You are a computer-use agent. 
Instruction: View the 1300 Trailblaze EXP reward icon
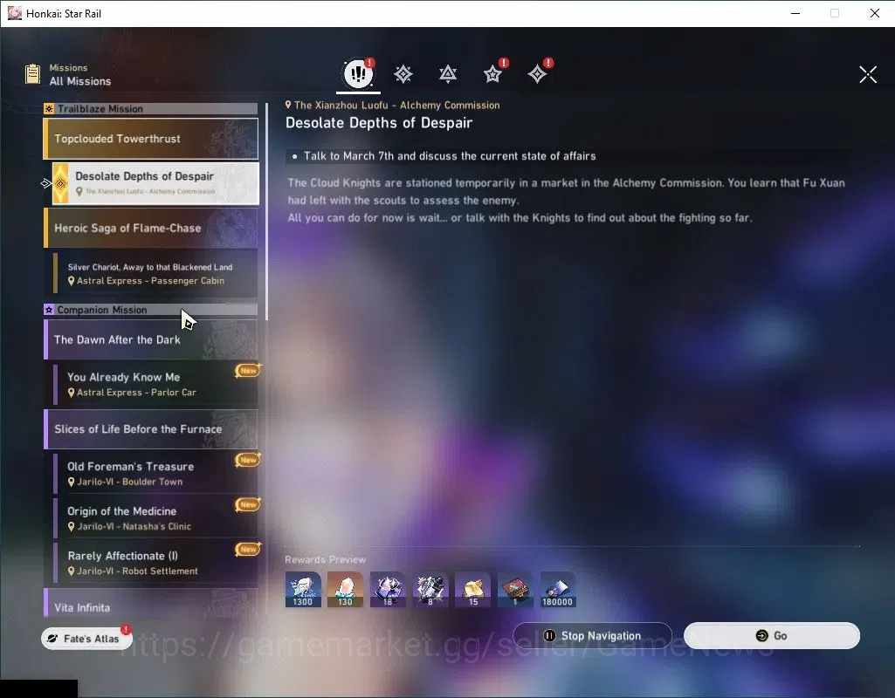point(302,590)
